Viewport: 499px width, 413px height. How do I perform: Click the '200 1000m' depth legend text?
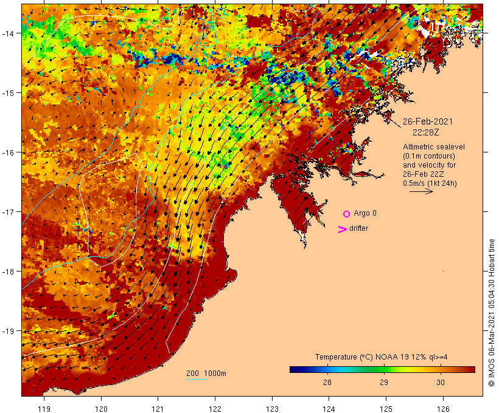(206, 374)
